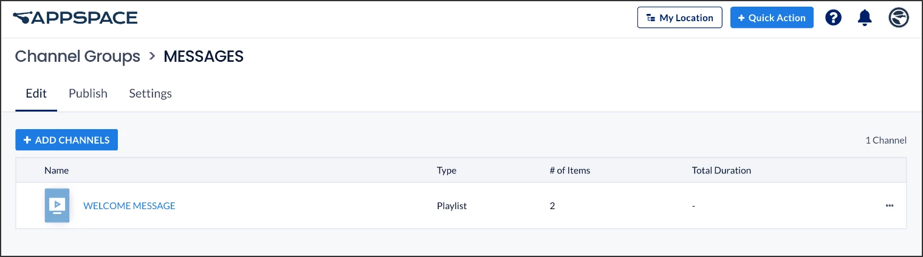Click the Appspace logo
Viewport: 923px width, 257px height.
[x=75, y=18]
